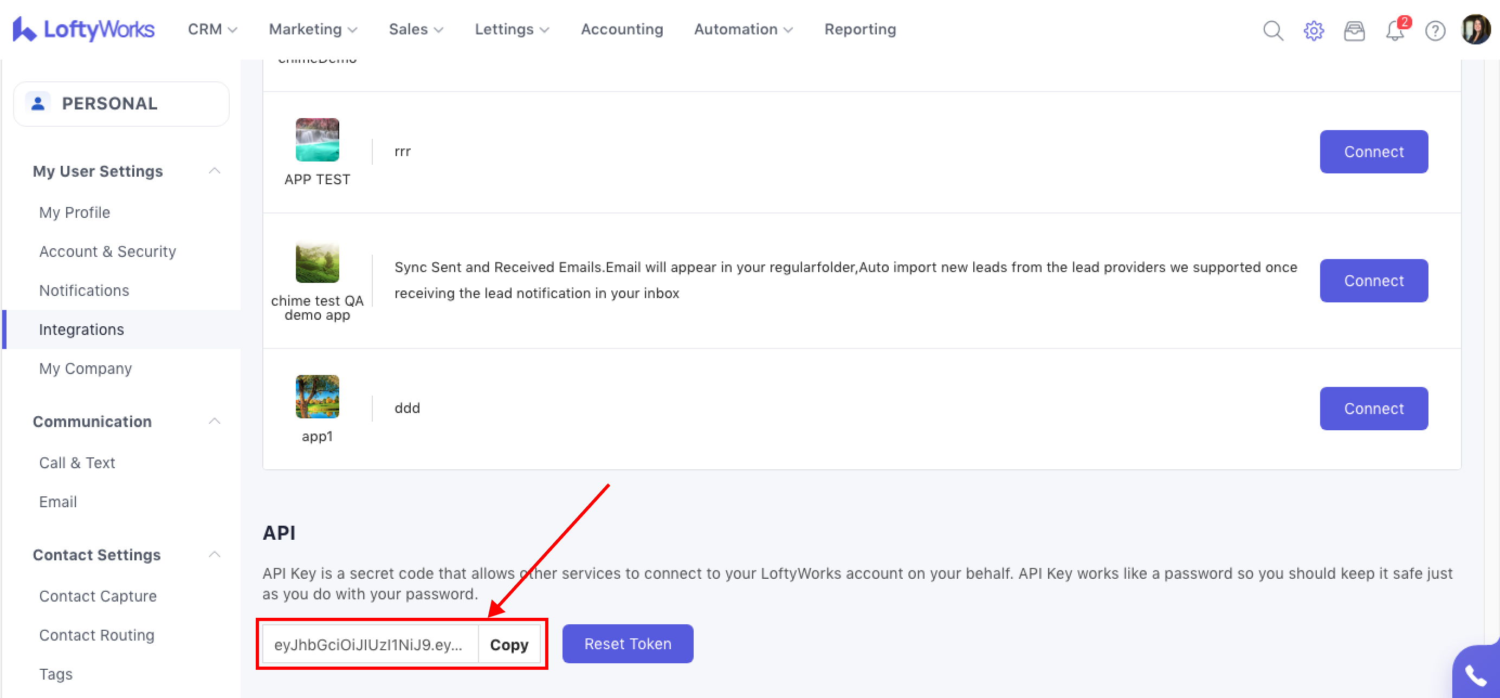Open the user avatar profile menu

(1475, 29)
